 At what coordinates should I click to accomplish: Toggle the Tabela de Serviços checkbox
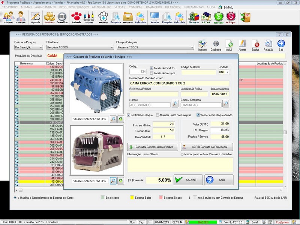[151, 73]
